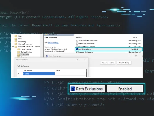Select the Device Control folder
This screenshot has height=116, width=154.
[26, 52]
